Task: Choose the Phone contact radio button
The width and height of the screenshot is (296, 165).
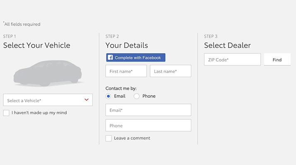Action: 137,96
